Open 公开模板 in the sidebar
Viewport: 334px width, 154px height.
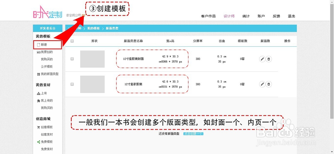coord(47,67)
